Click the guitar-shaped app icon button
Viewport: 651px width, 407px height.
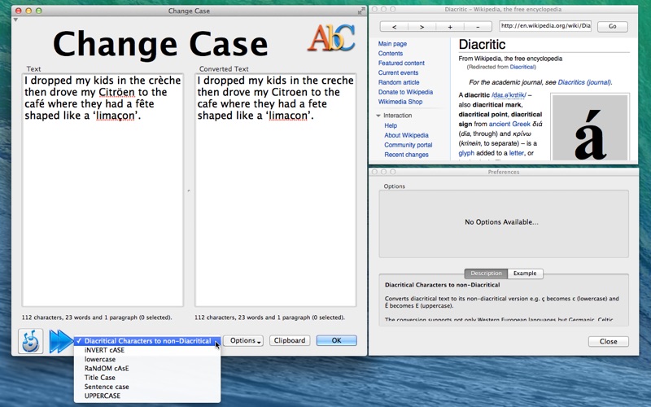click(x=31, y=341)
